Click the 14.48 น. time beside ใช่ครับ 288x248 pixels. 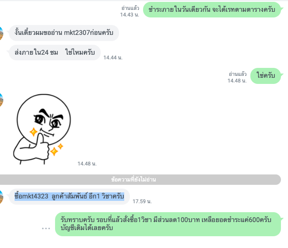[x=237, y=81]
